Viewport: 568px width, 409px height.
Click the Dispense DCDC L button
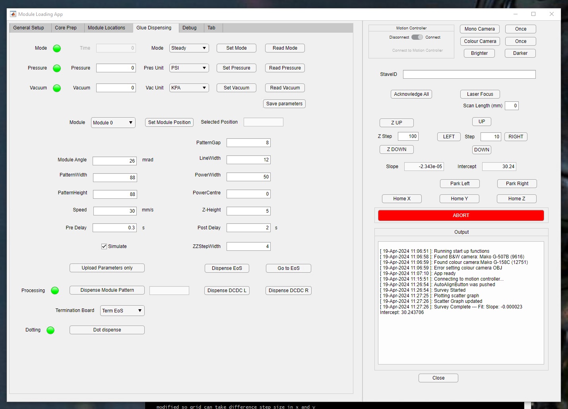coord(227,291)
